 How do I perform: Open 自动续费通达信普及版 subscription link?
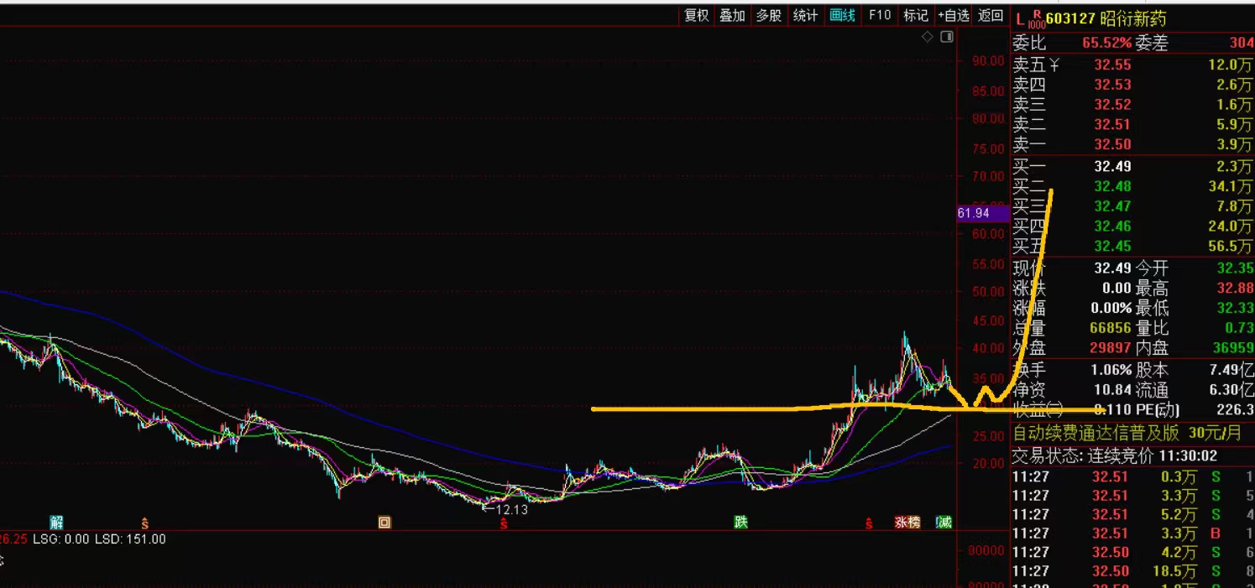point(1127,434)
